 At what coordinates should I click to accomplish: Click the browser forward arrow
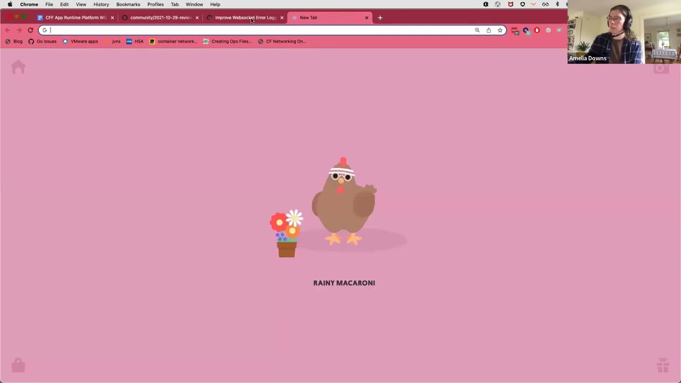point(19,30)
